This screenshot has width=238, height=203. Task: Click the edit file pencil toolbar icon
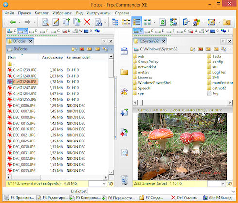coord(56,22)
